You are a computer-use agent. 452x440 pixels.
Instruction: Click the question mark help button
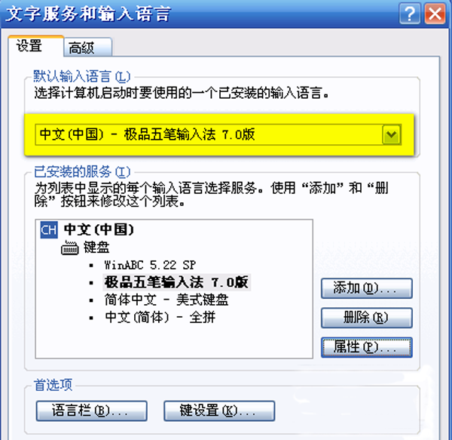410,14
